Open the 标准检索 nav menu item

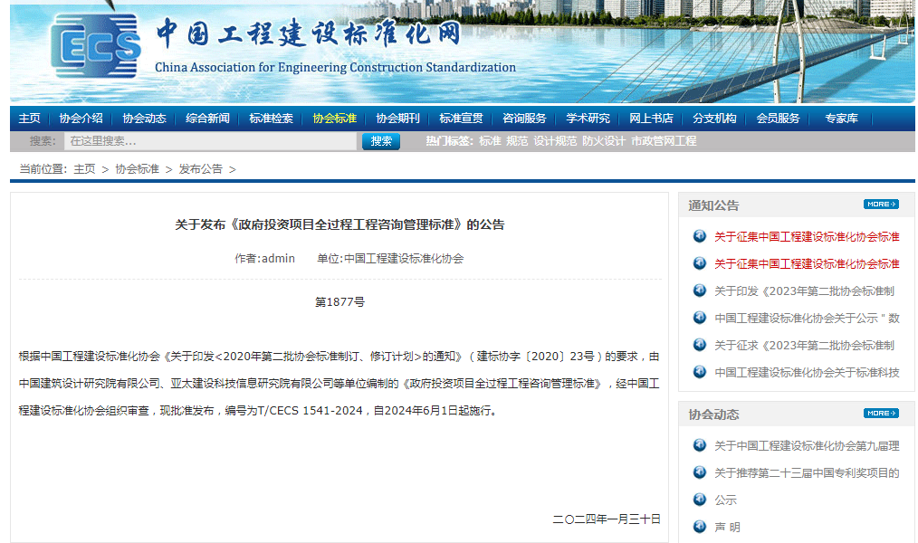[271, 119]
